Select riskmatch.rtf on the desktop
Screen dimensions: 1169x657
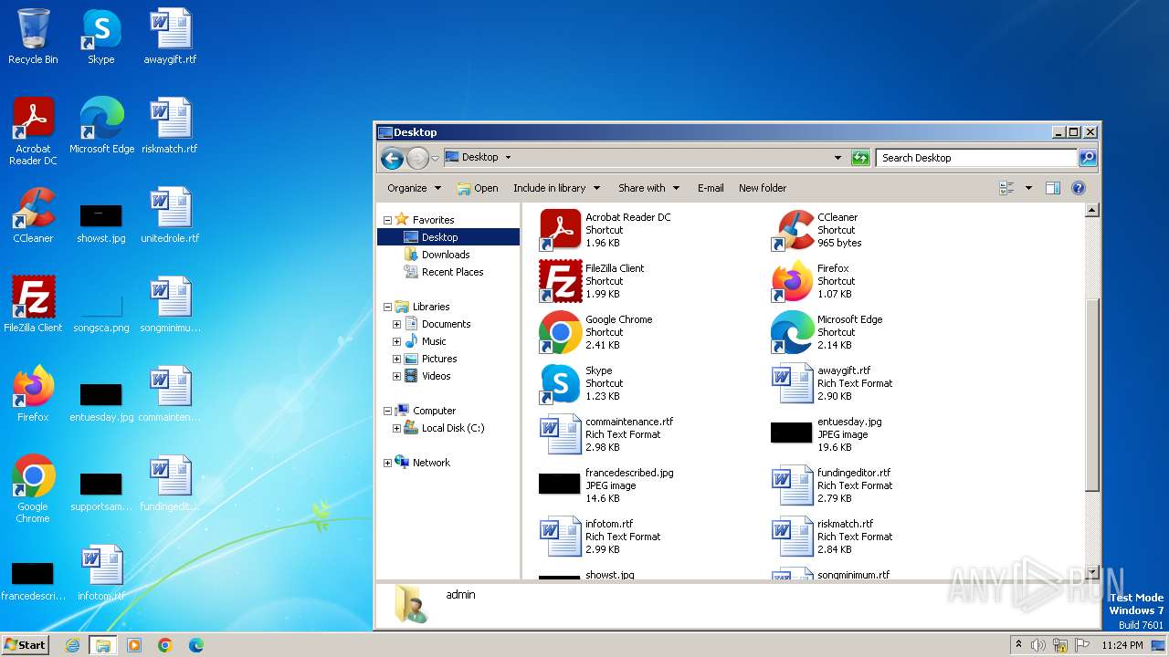pos(170,126)
